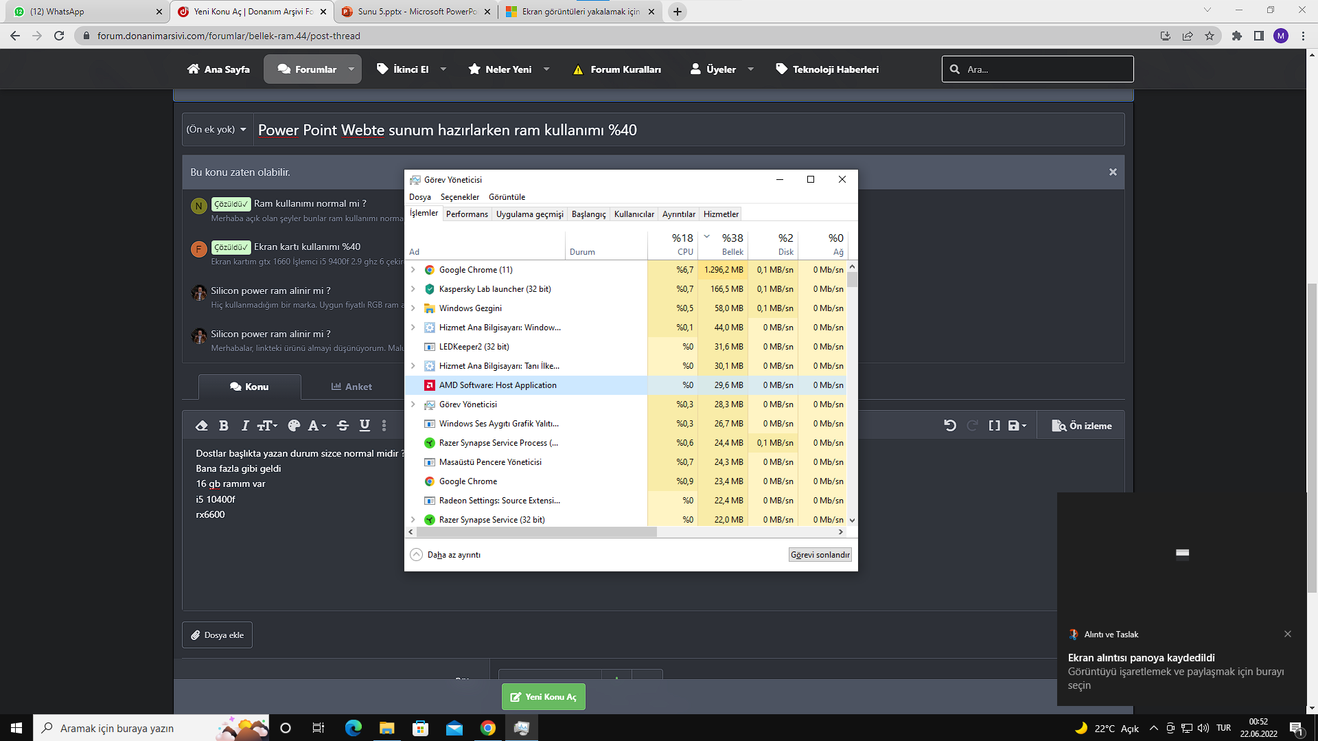Bookmark this page with star icon
The width and height of the screenshot is (1318, 741).
pyautogui.click(x=1210, y=36)
